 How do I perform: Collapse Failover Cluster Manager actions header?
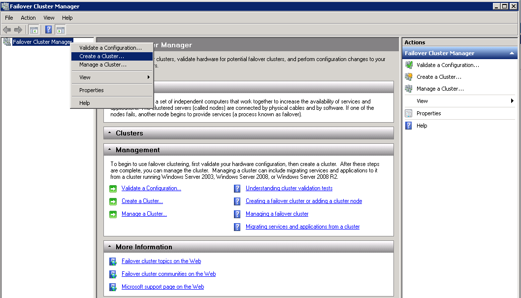512,53
